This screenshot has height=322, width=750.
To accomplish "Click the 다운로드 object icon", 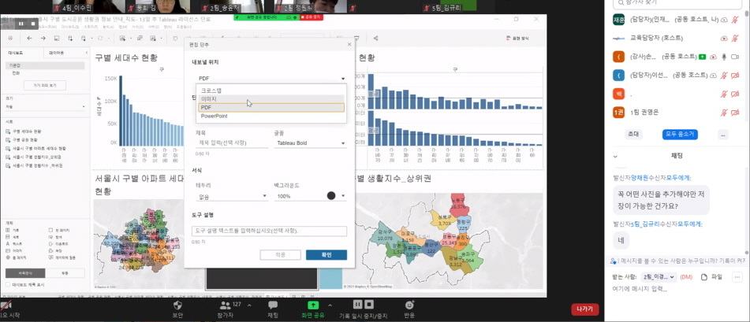I will pos(51,243).
